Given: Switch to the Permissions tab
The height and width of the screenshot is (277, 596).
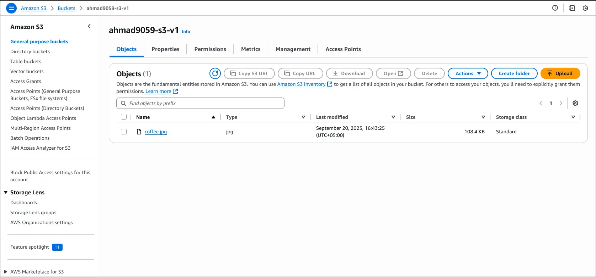Looking at the screenshot, I should point(210,49).
